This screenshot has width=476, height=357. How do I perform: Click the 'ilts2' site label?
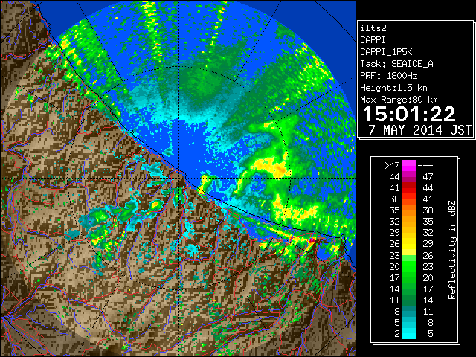coord(373,28)
